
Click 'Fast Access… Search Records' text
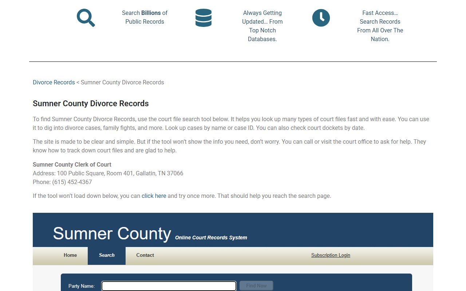(x=380, y=26)
